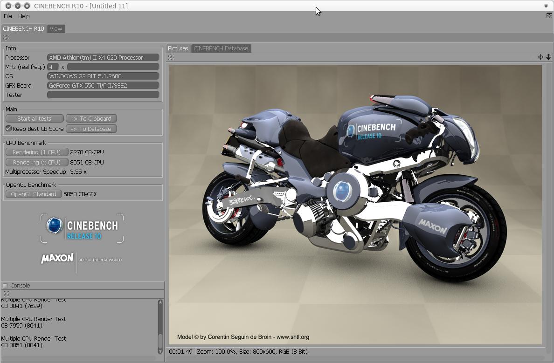The width and height of the screenshot is (554, 363).
Task: Run OpenGL Standard benchmark
Action: (x=34, y=194)
